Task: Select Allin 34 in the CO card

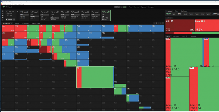Action: [x=63, y=18]
